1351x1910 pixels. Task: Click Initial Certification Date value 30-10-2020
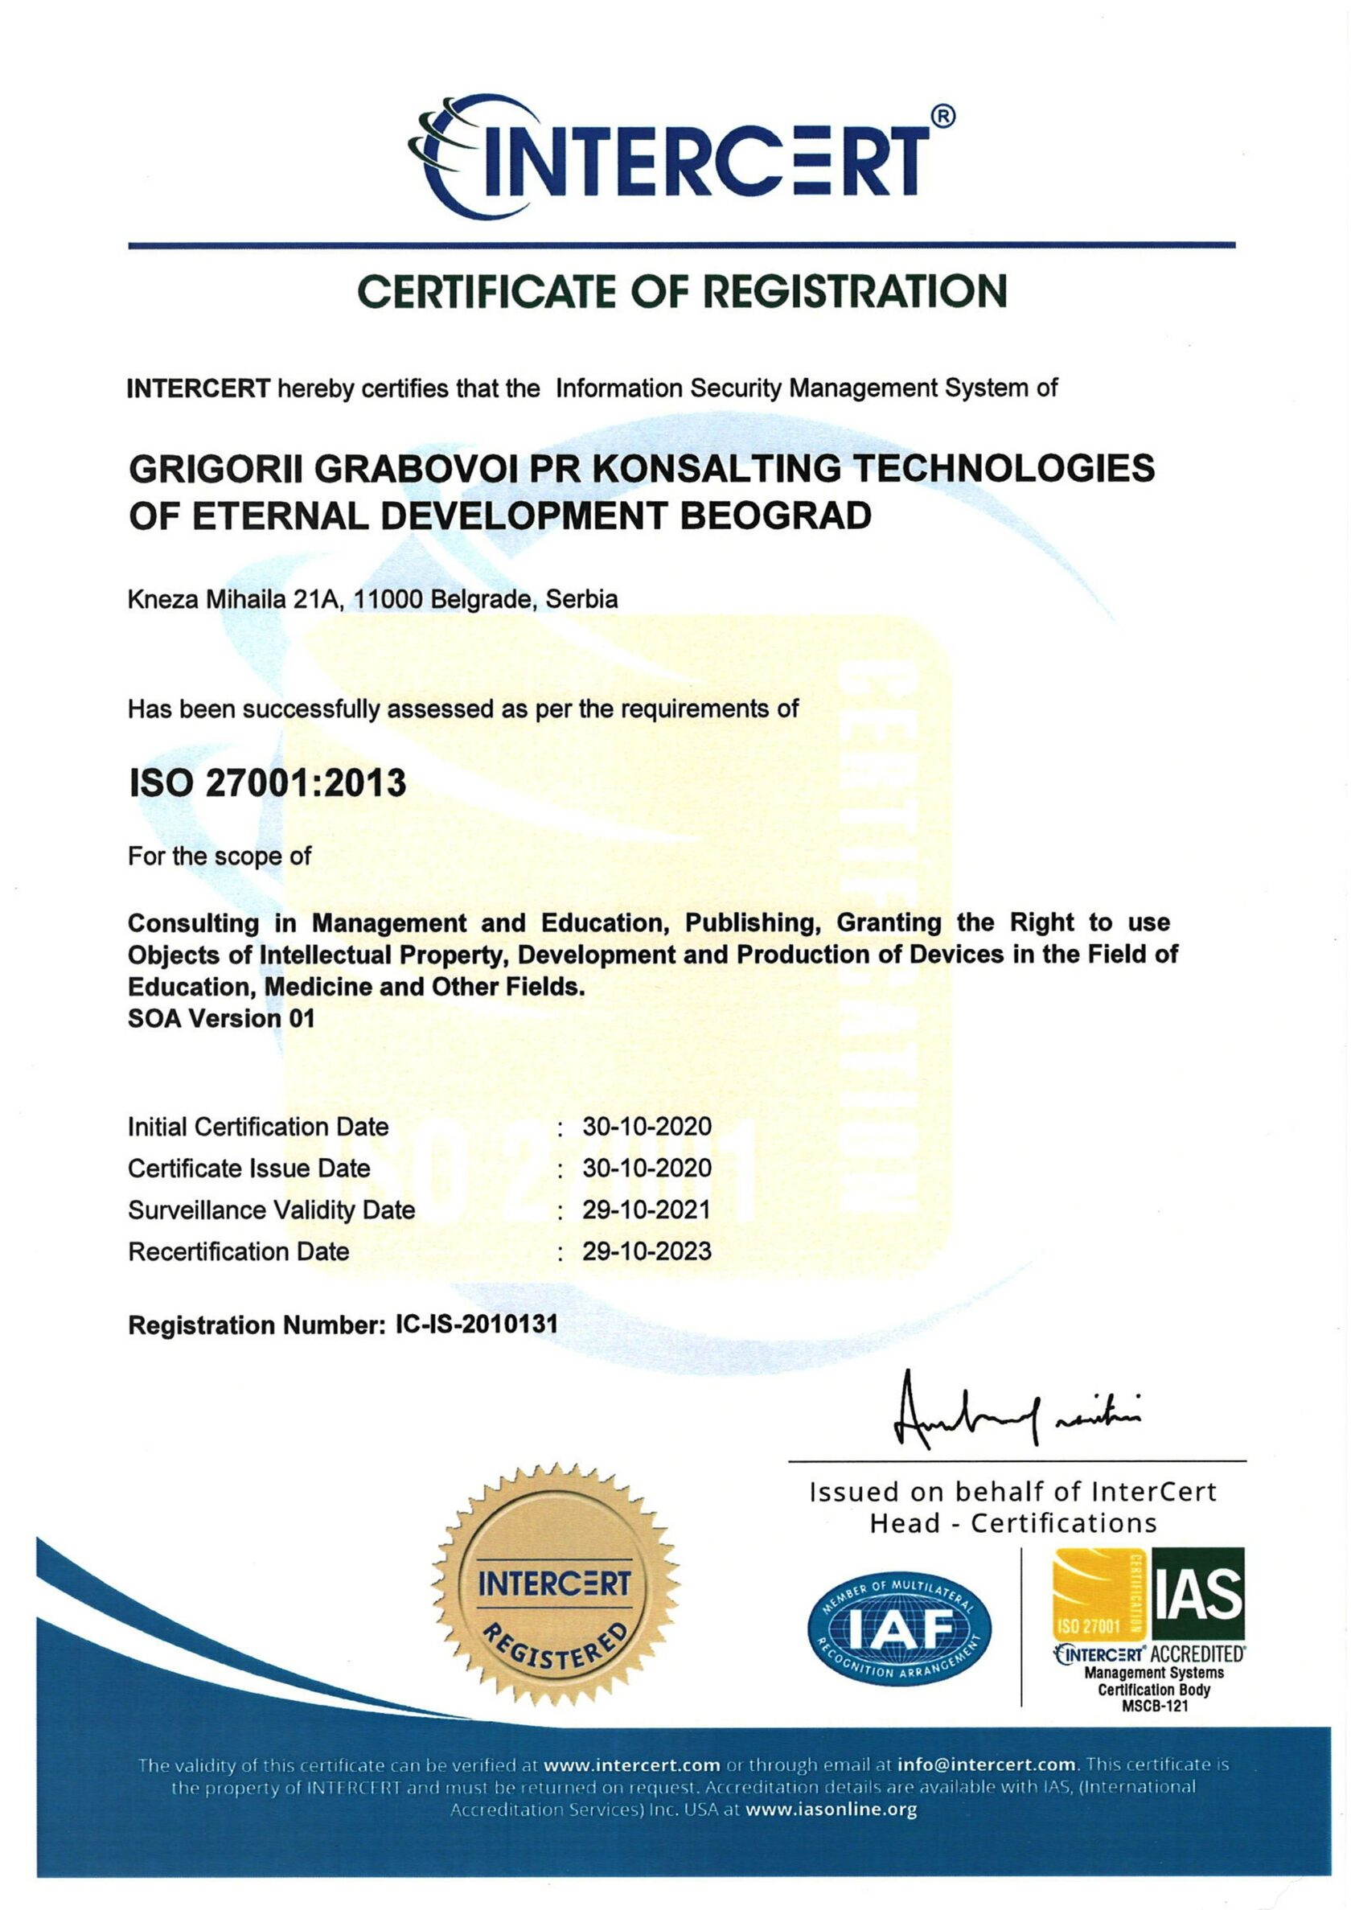point(647,1128)
